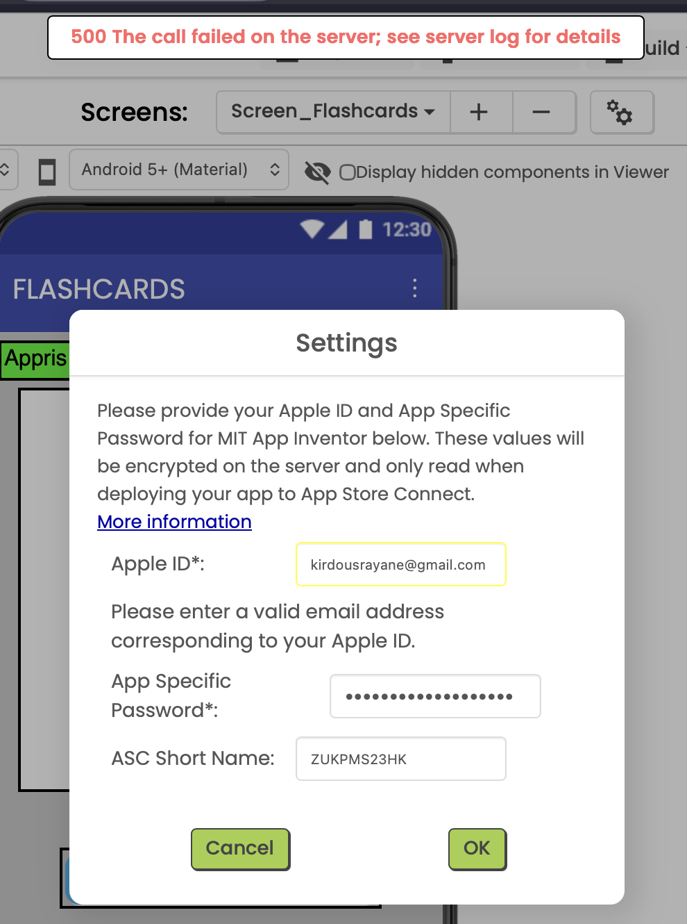The width and height of the screenshot is (687, 924).
Task: Toggle the hidden components eye icon
Action: click(x=317, y=172)
